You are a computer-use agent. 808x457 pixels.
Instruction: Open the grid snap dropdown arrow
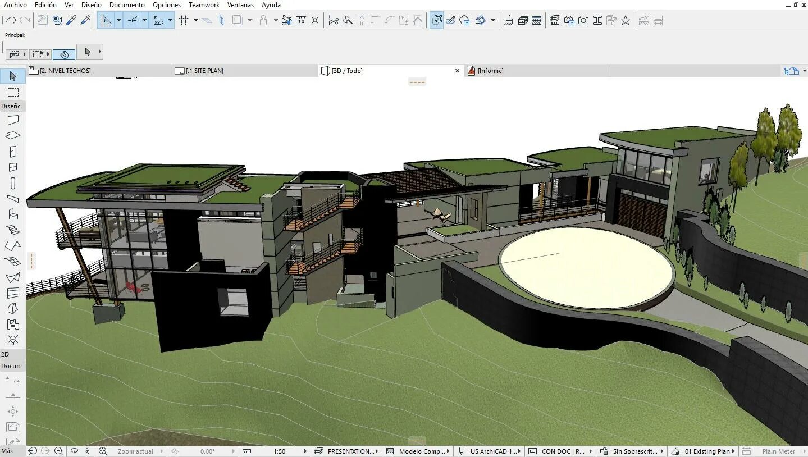196,20
